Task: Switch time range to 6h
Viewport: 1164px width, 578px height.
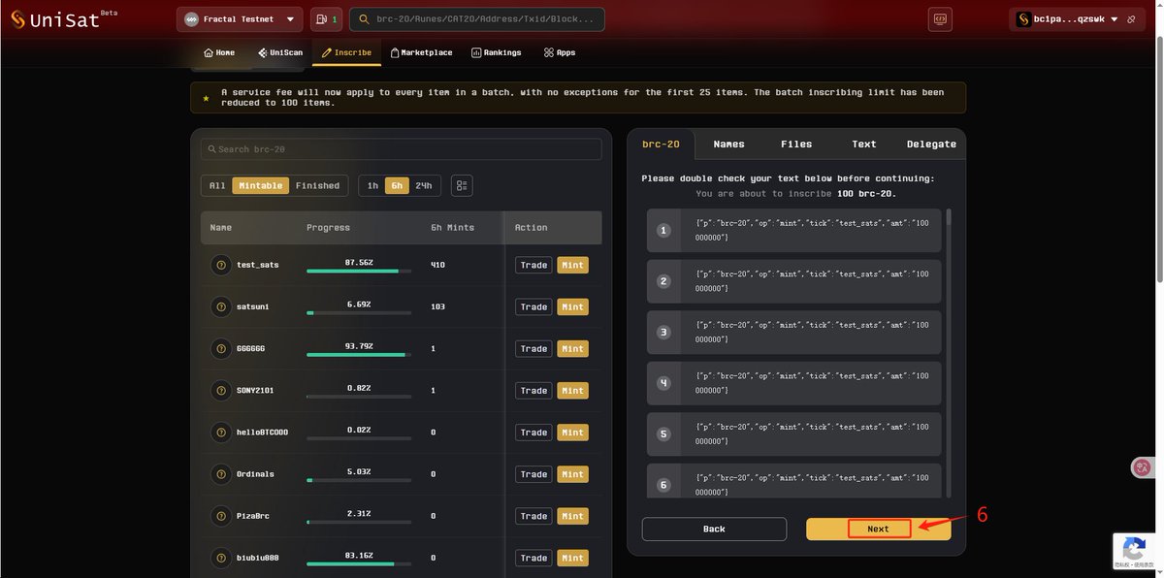Action: point(396,185)
